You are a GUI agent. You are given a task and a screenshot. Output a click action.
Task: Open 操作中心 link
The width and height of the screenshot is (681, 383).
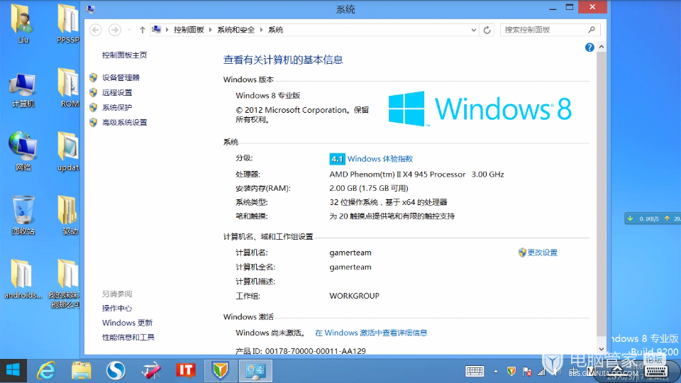pos(117,309)
